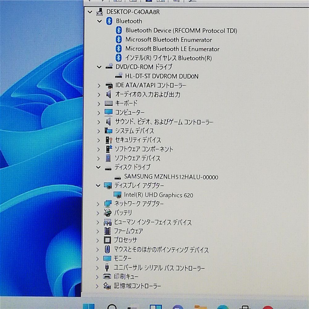Expand the ユニバーサル シリアル バス コントローラー category

(x=97, y=268)
